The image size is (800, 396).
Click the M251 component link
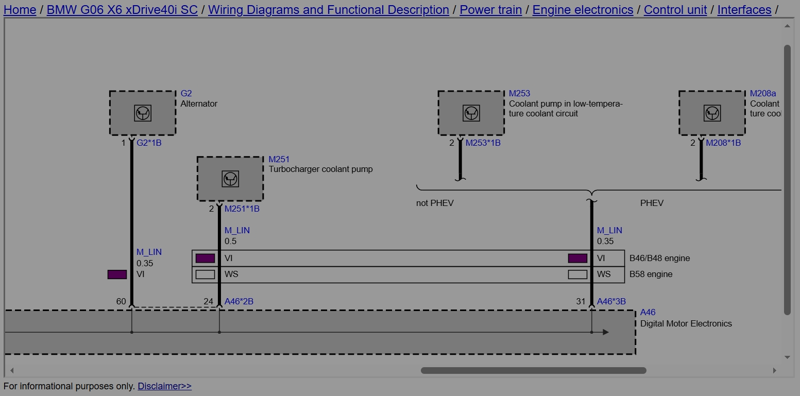pos(279,159)
